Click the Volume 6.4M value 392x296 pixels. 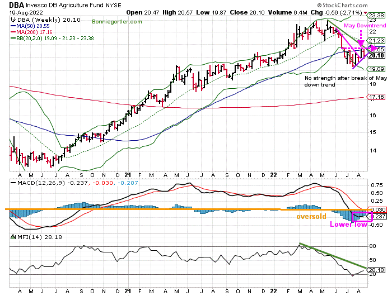287,12
